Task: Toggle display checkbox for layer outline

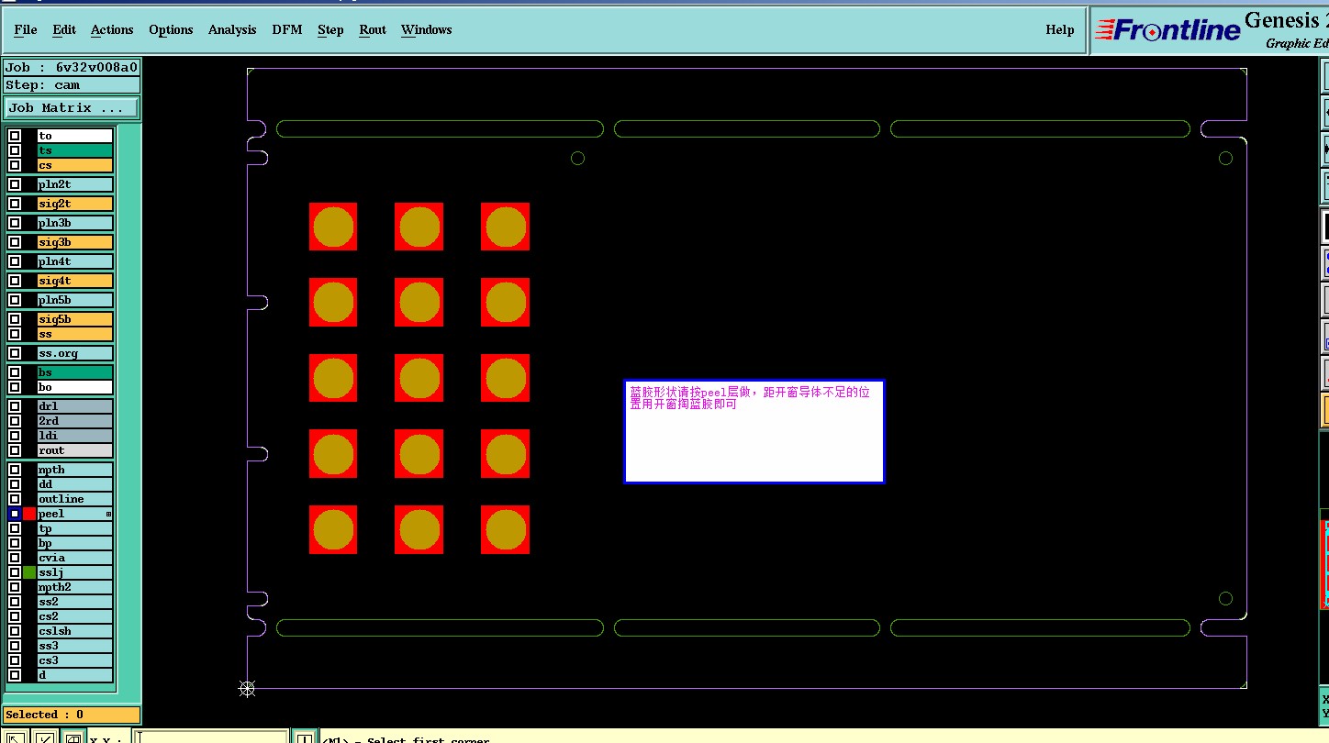Action: 15,499
